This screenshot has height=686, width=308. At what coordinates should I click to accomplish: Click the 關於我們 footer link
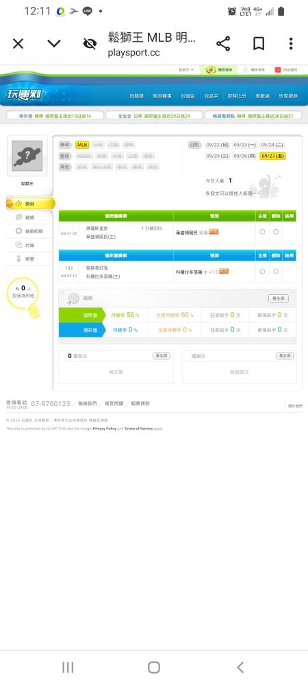(295, 406)
